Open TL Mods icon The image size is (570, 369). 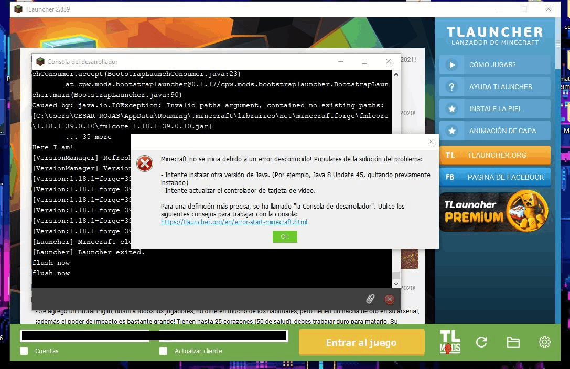tap(450, 342)
